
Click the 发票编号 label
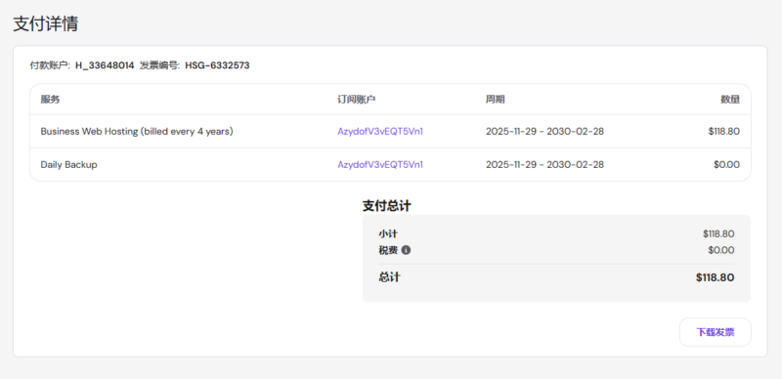pyautogui.click(x=159, y=65)
